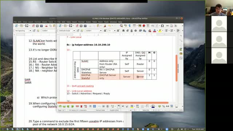Insert special character with the Omega icon
The image size is (233, 131).
pos(162,26)
